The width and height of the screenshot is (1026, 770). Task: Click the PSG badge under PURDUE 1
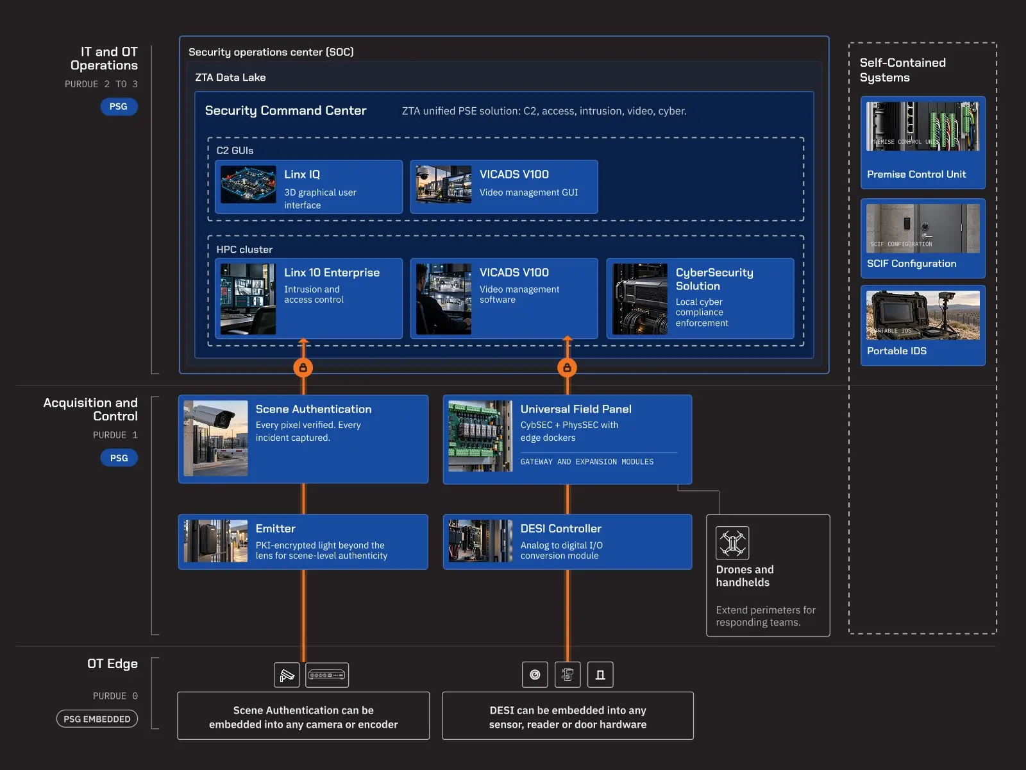point(119,458)
